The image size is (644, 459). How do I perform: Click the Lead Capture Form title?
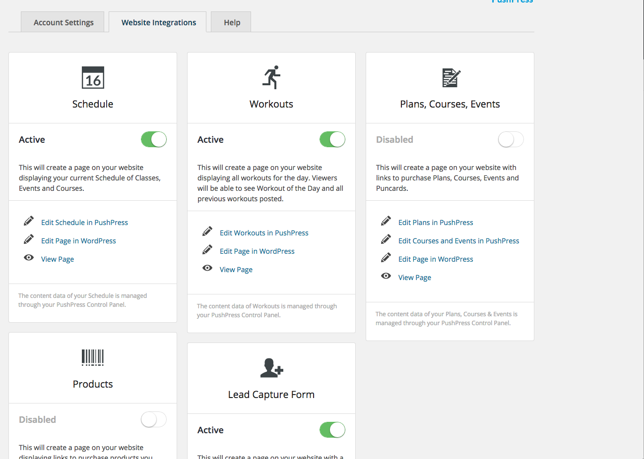pyautogui.click(x=271, y=395)
